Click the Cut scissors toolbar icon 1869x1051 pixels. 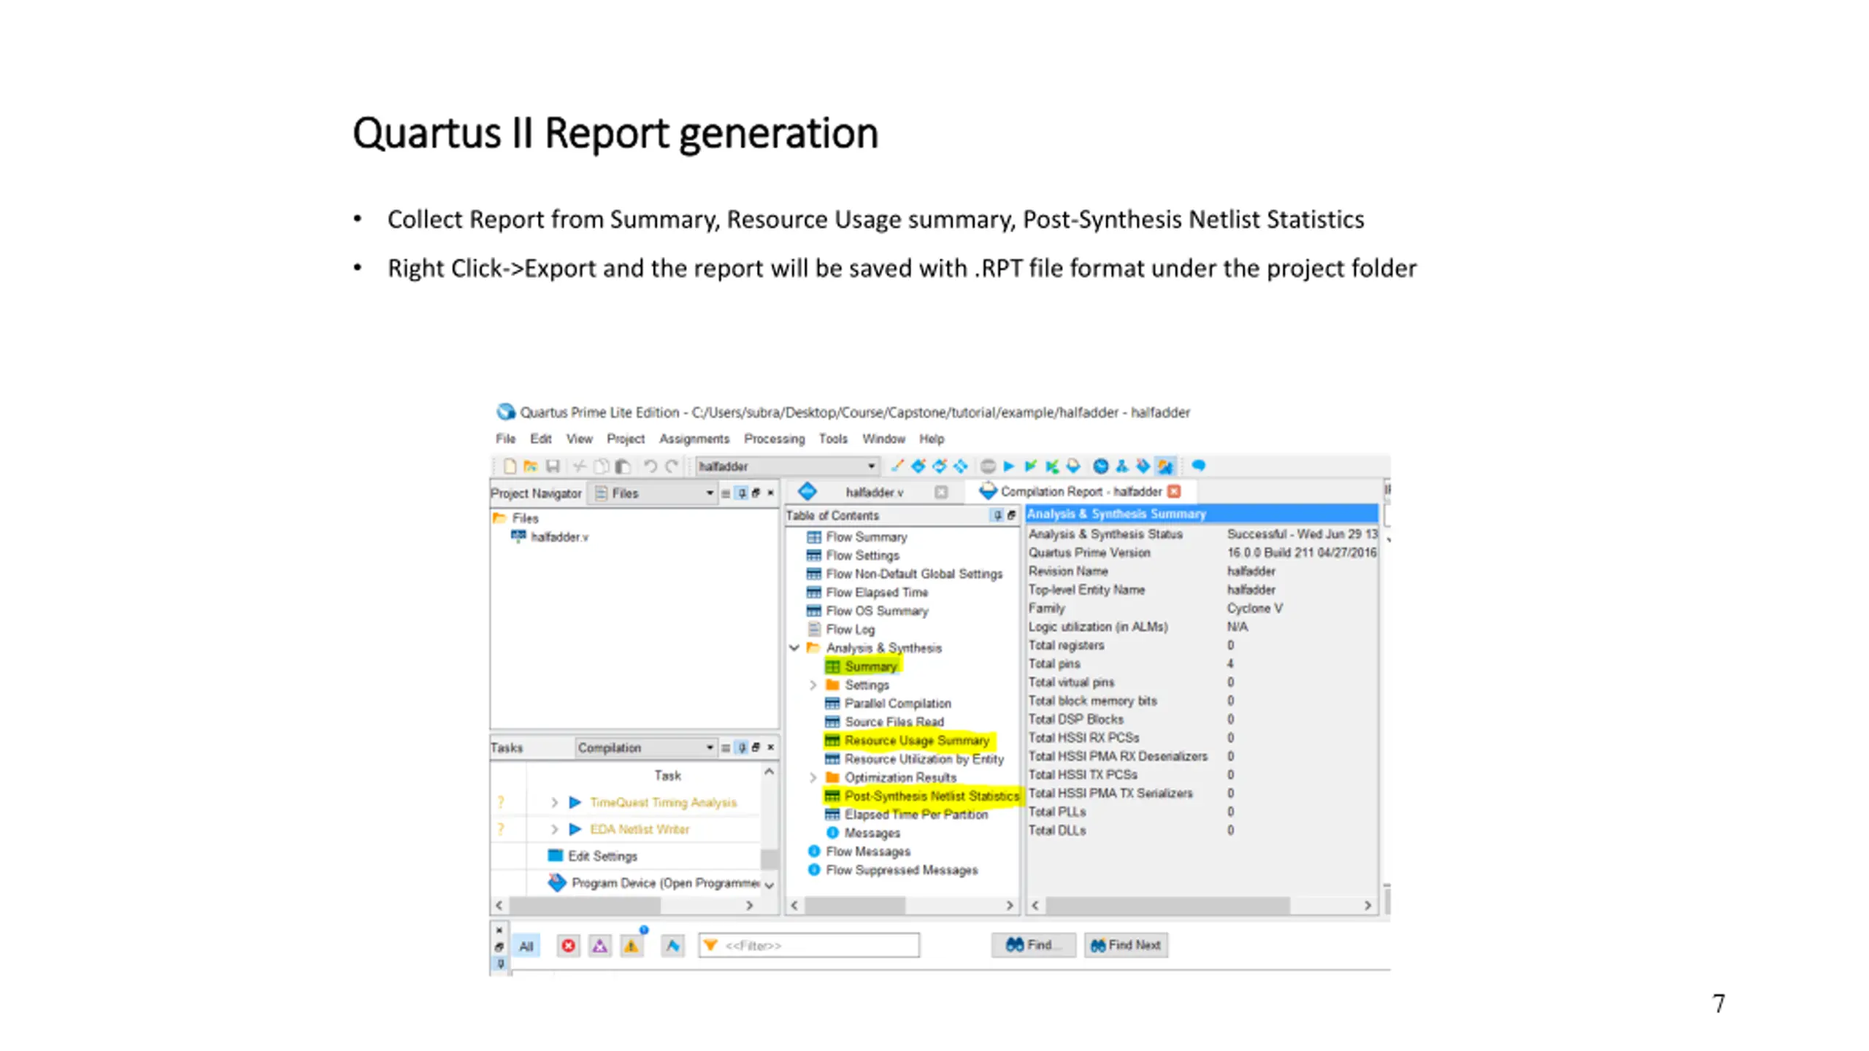[580, 466]
